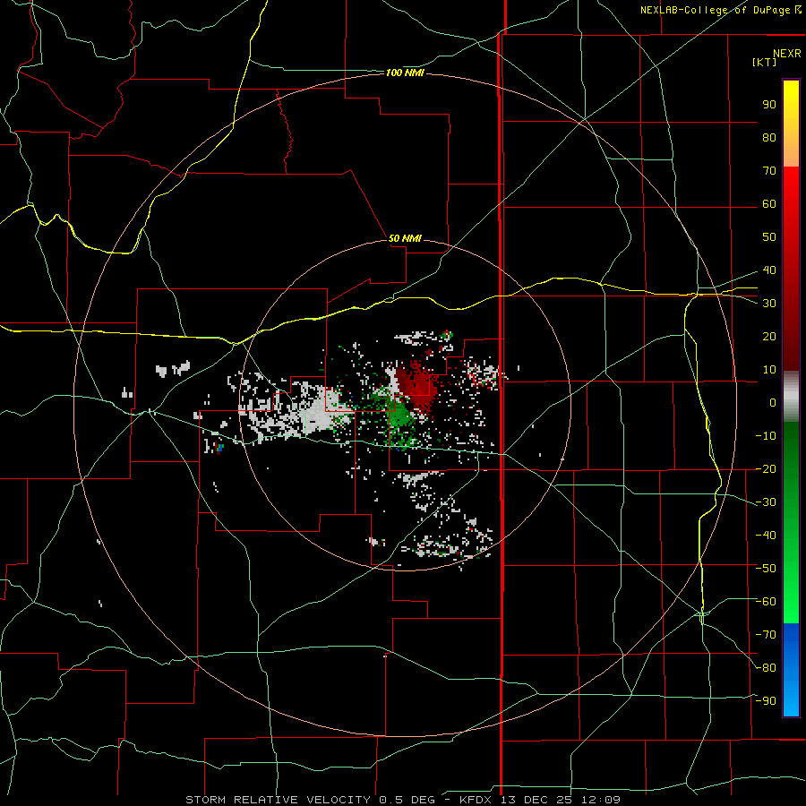This screenshot has height=806, width=806.
Task: Select the -70 value on velocity scale
Action: tap(766, 635)
